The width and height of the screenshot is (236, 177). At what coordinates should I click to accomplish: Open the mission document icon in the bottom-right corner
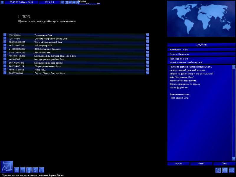(218, 170)
